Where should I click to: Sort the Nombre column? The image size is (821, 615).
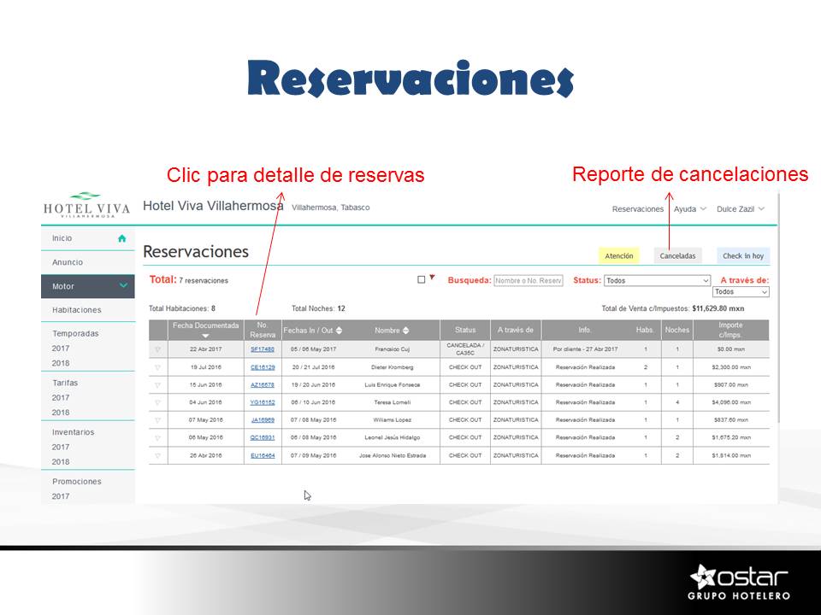[x=405, y=331]
